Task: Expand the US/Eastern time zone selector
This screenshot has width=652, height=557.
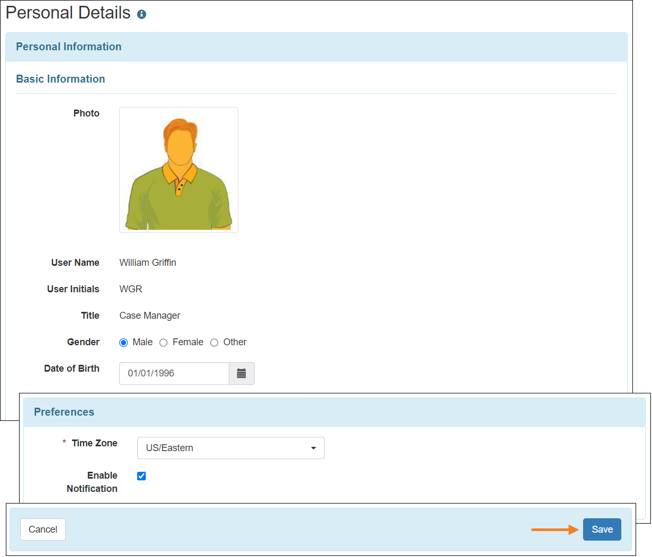Action: (x=230, y=447)
